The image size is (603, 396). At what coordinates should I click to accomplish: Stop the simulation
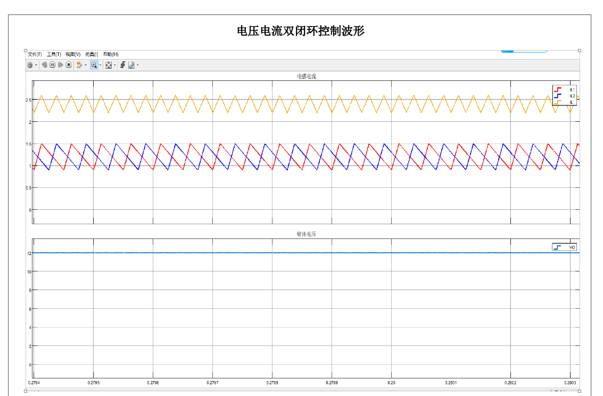(x=69, y=65)
